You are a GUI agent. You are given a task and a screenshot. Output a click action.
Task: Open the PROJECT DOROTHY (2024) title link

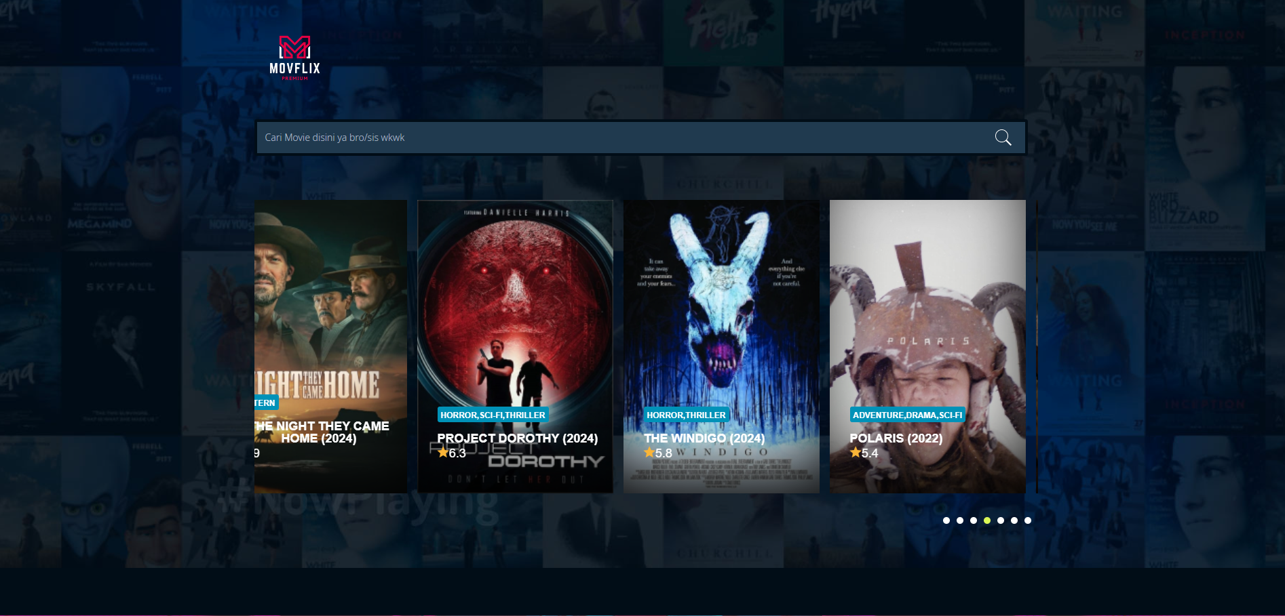point(517,438)
